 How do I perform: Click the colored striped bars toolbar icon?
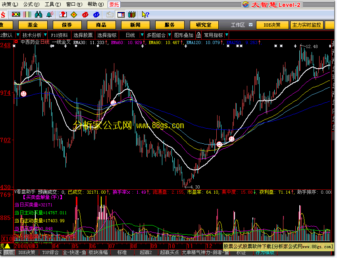(27, 15)
